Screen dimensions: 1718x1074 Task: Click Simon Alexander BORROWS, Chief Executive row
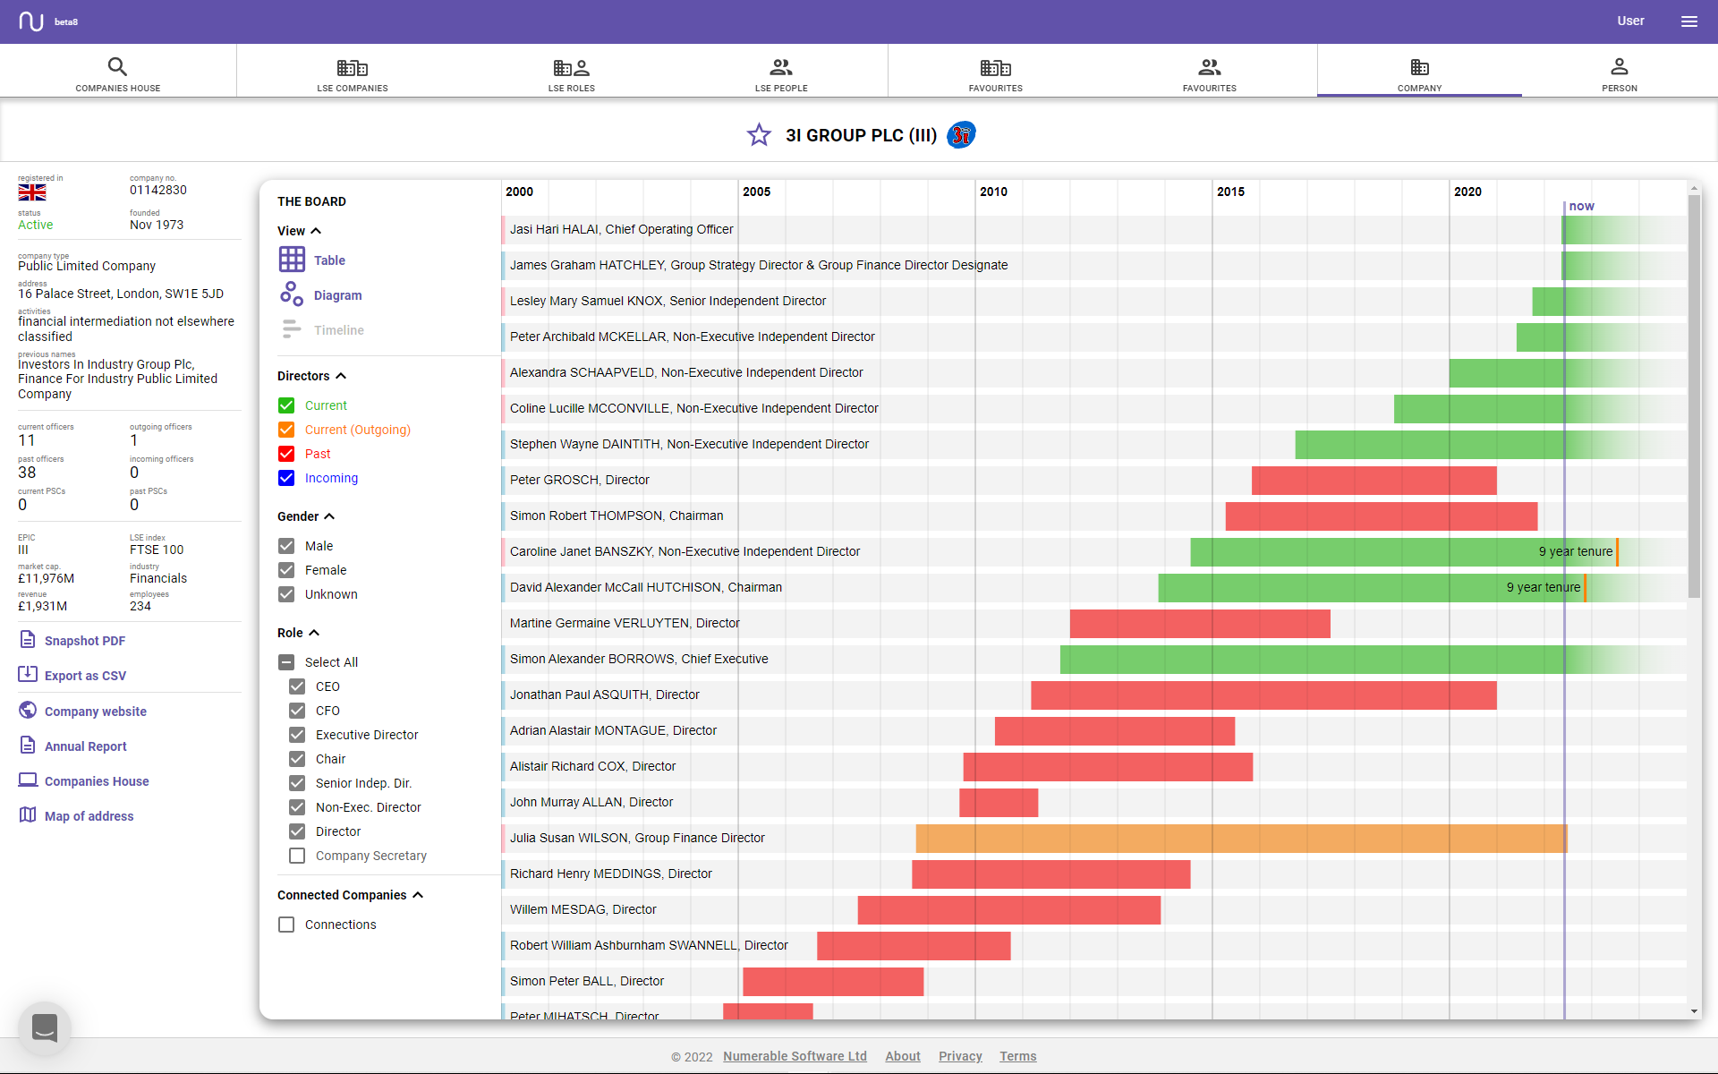point(1093,660)
